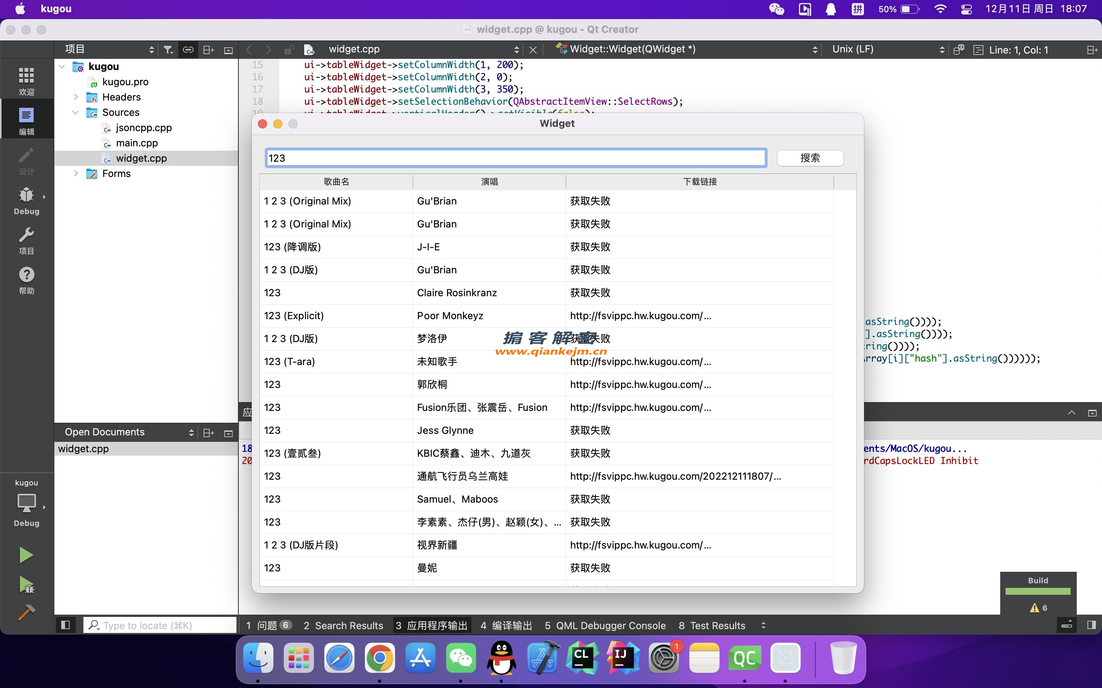This screenshot has width=1102, height=688.
Task: Open the Welcome (欢迎) mode
Action: [26, 81]
